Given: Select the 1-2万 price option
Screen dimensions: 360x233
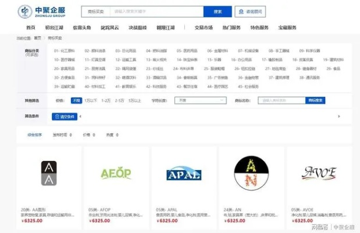Looking at the screenshot, I should tap(106, 101).
